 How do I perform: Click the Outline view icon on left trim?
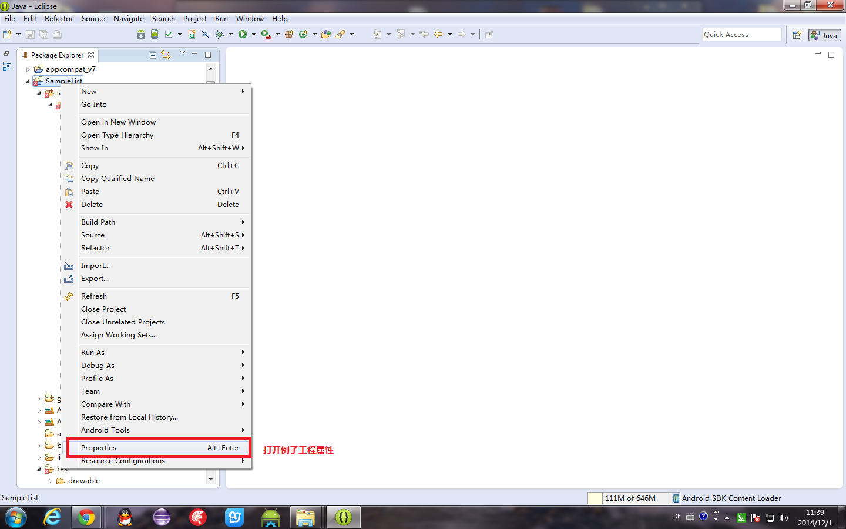click(x=6, y=66)
